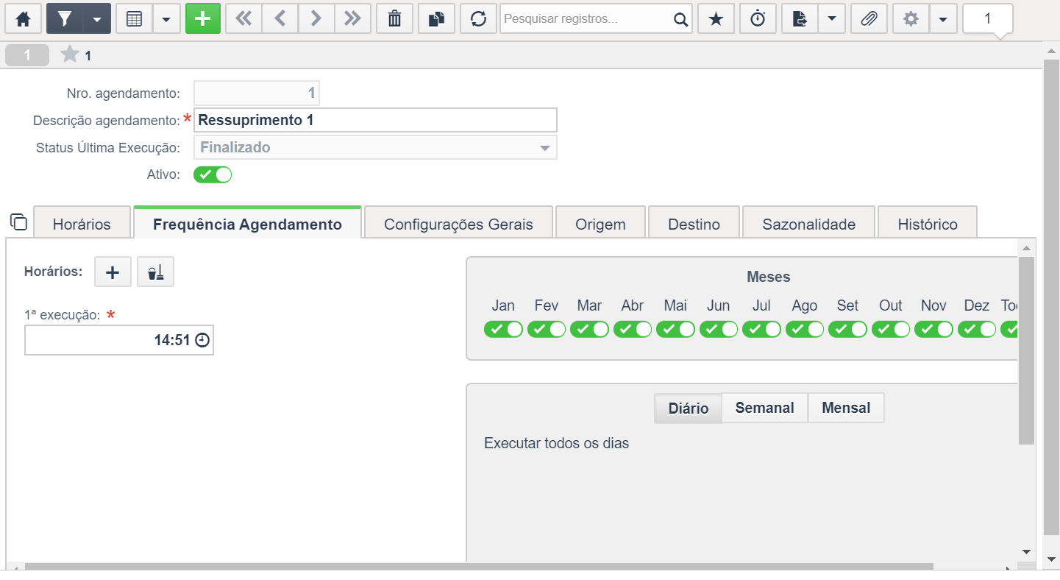
Task: Click the export document icon
Action: (800, 19)
